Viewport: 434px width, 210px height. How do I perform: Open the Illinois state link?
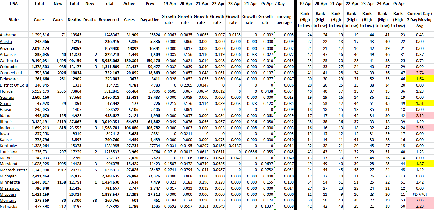6,122
